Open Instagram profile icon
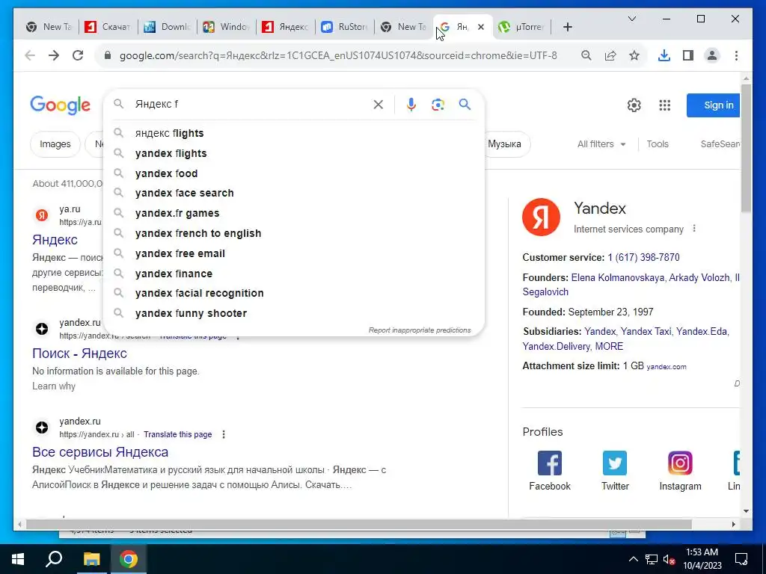The image size is (766, 574). 680,463
